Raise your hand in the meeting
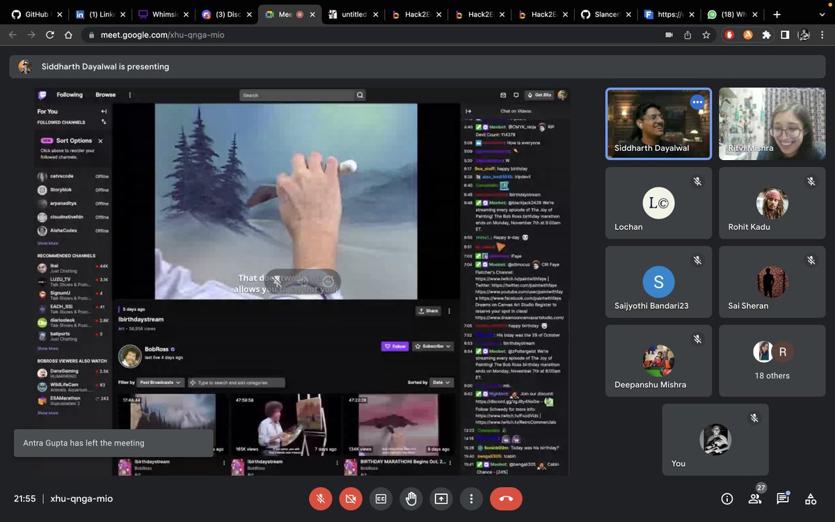Image resolution: width=835 pixels, height=522 pixels. click(411, 498)
